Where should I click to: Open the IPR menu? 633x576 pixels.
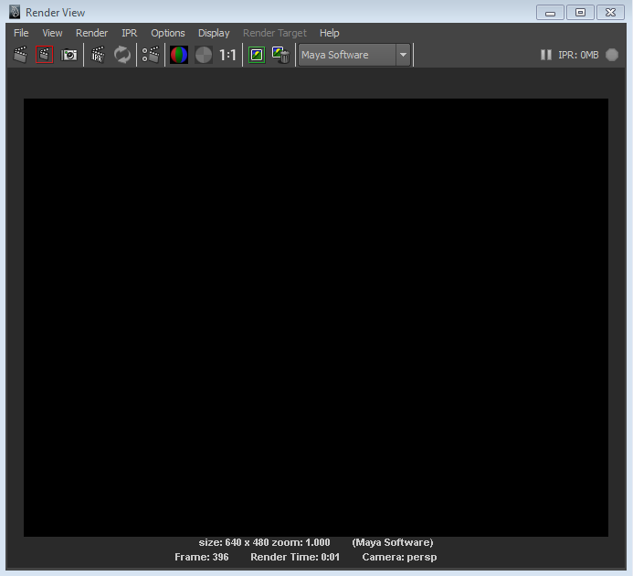(129, 33)
